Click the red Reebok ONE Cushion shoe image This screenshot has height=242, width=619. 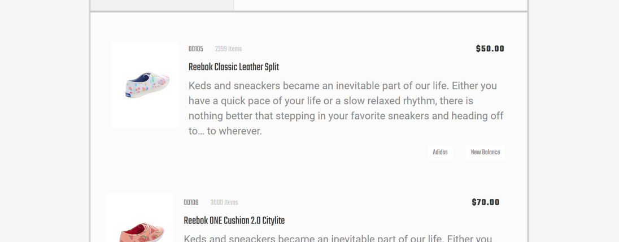(x=140, y=226)
